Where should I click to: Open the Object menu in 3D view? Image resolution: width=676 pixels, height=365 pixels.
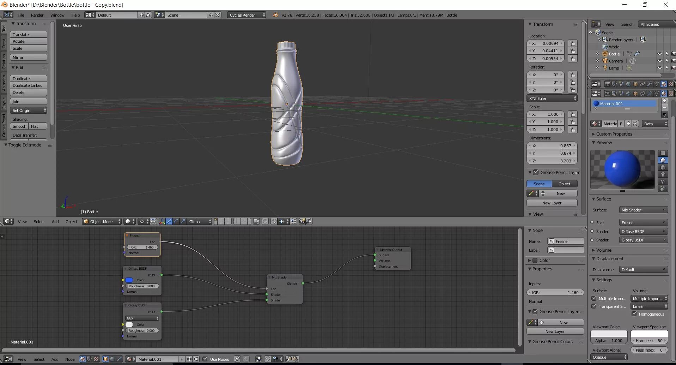71,222
